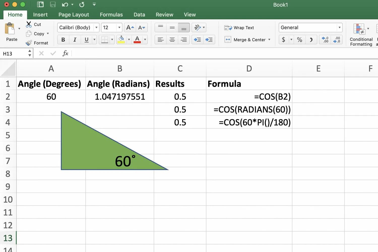Redo the last action
Screen dimensions: 378x252
click(x=82, y=5)
